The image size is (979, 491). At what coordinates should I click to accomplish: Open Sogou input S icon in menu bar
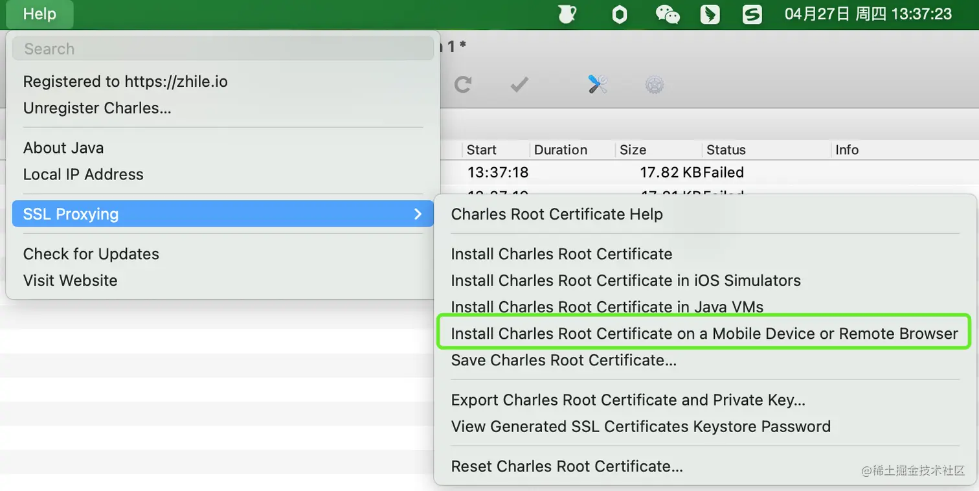(752, 14)
